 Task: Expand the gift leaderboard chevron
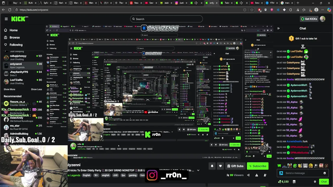pyautogui.click(x=303, y=46)
